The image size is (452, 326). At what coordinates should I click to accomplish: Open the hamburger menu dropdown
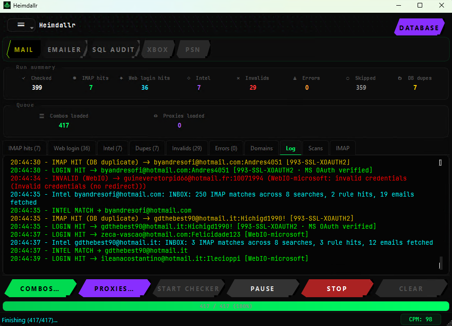pyautogui.click(x=21, y=25)
